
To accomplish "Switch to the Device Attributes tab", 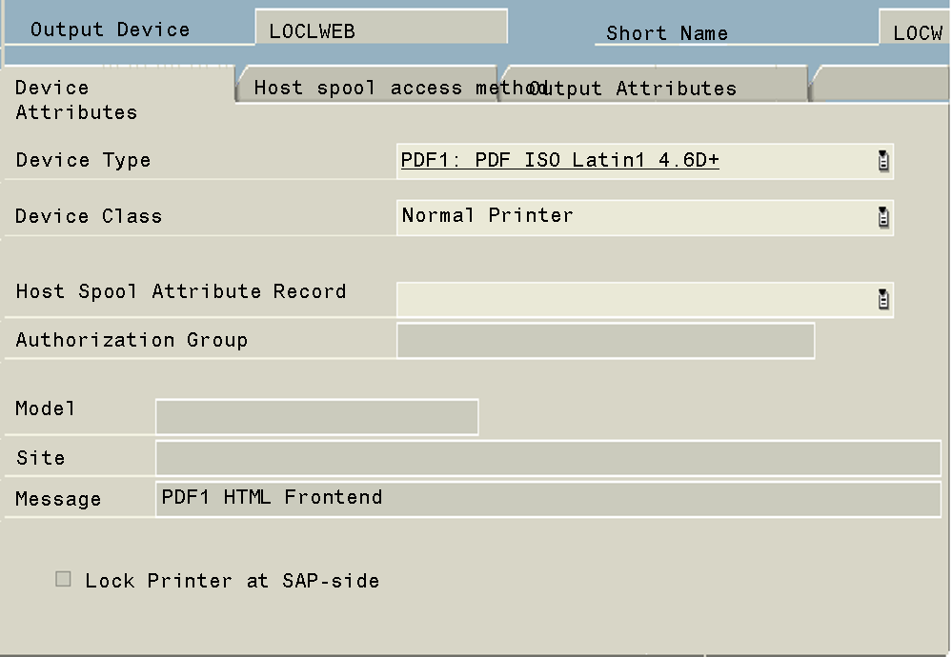I will (76, 99).
